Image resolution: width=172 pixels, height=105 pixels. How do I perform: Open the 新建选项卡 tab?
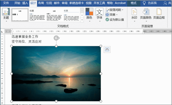[x=77, y=3]
